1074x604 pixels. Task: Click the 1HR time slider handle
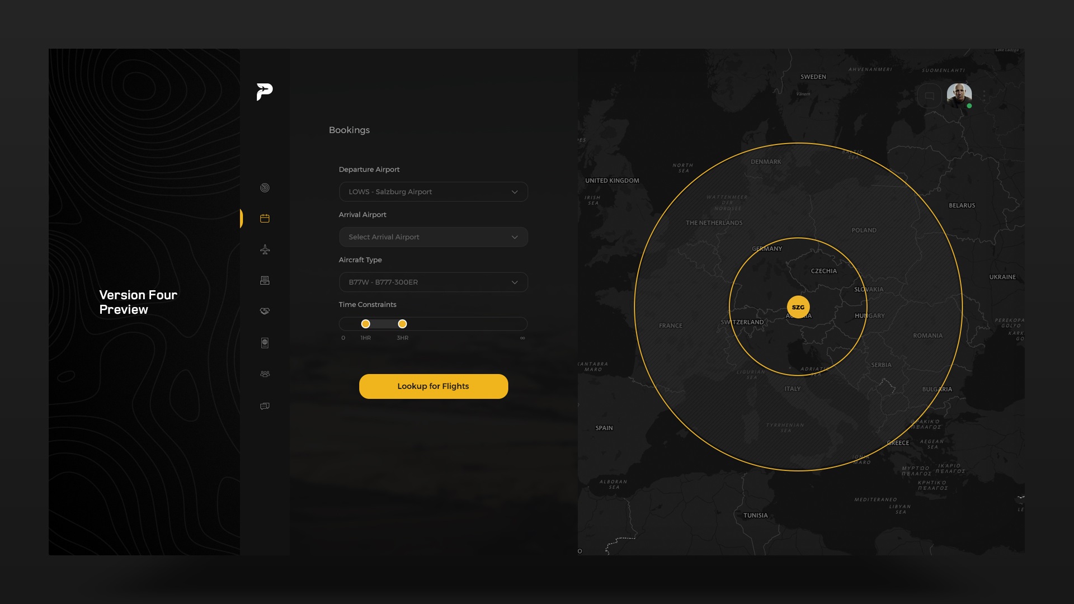(x=365, y=324)
